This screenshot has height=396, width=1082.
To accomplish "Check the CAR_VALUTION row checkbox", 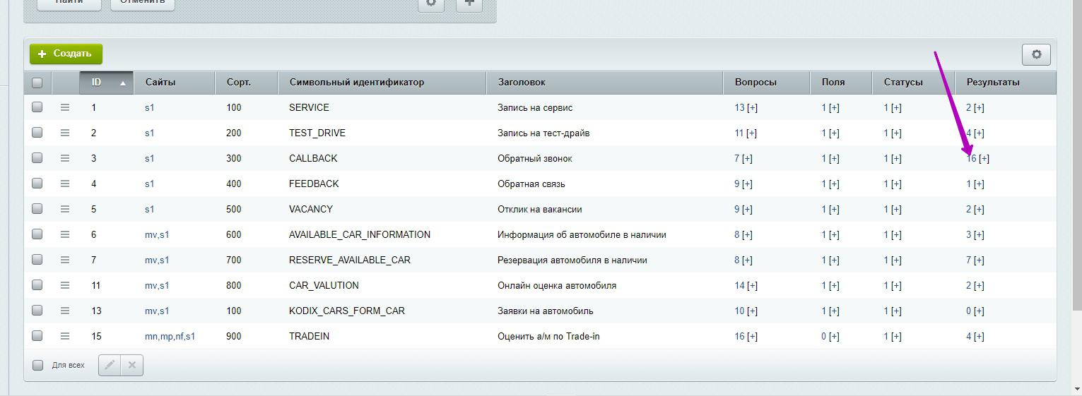I will [37, 285].
